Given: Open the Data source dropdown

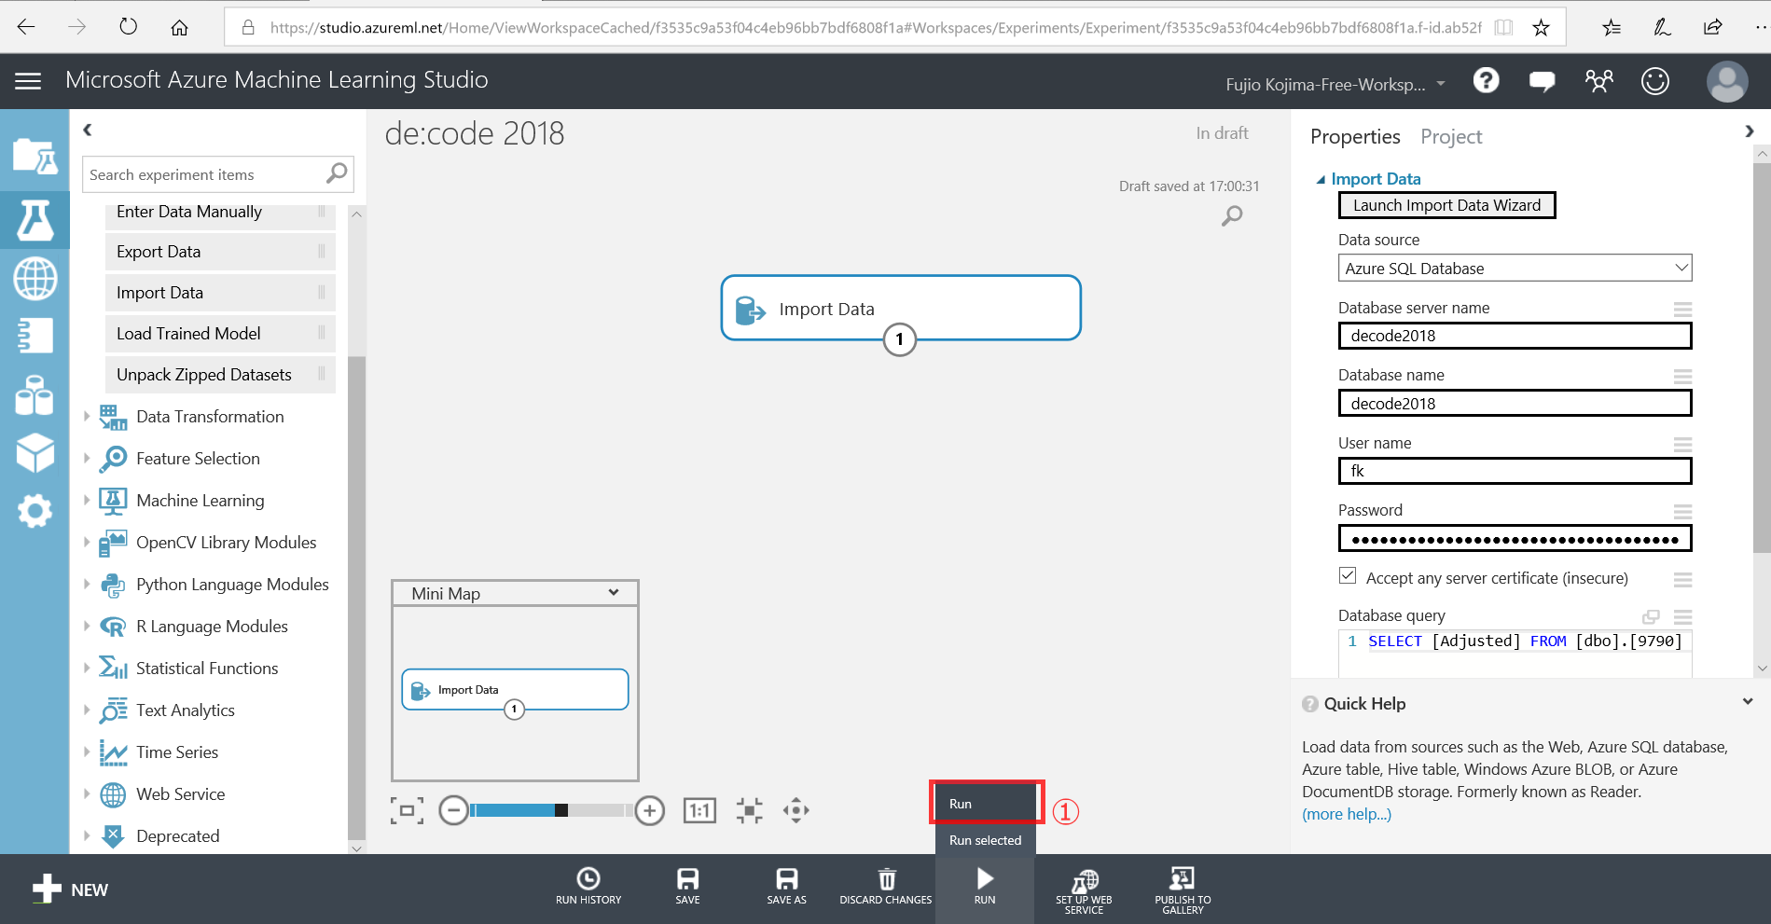Looking at the screenshot, I should 1515,269.
